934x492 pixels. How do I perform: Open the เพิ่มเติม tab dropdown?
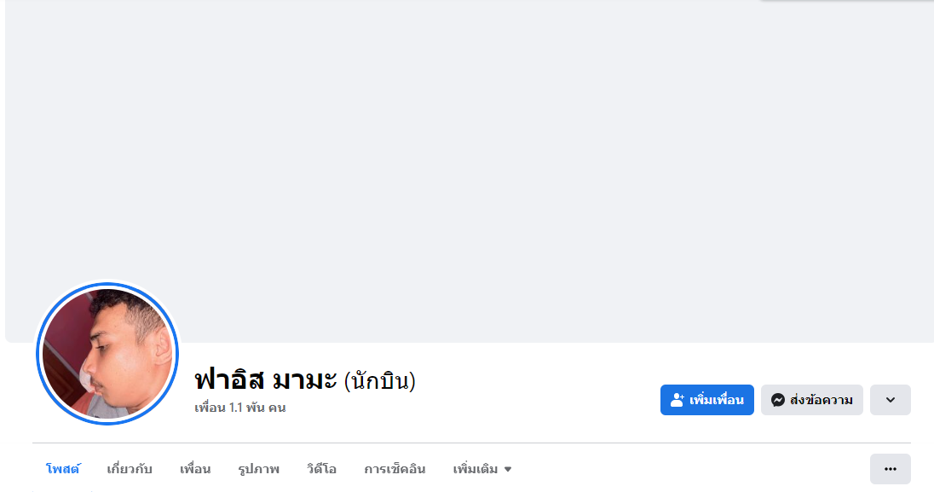(x=476, y=469)
